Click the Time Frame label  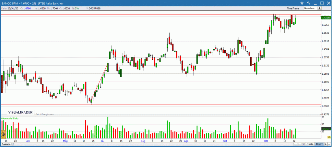click(293, 8)
